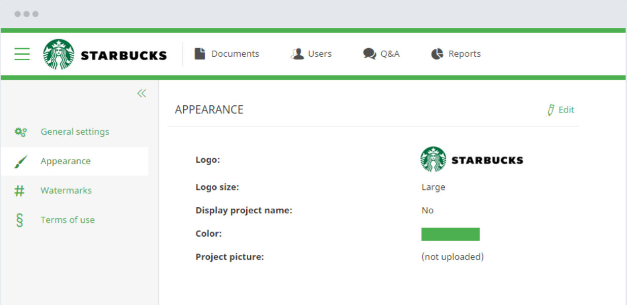Image resolution: width=627 pixels, height=305 pixels.
Task: Select Watermarks in the sidebar
Action: [66, 190]
